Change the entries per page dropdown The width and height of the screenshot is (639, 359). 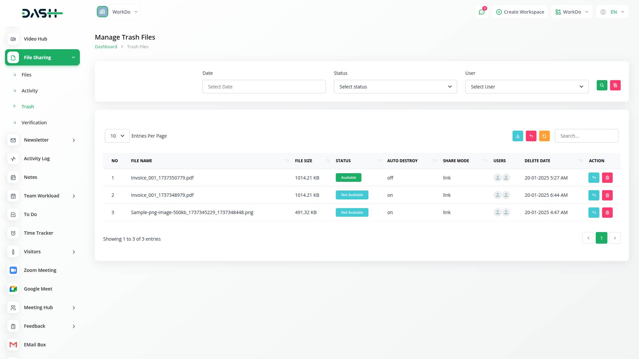tap(117, 136)
